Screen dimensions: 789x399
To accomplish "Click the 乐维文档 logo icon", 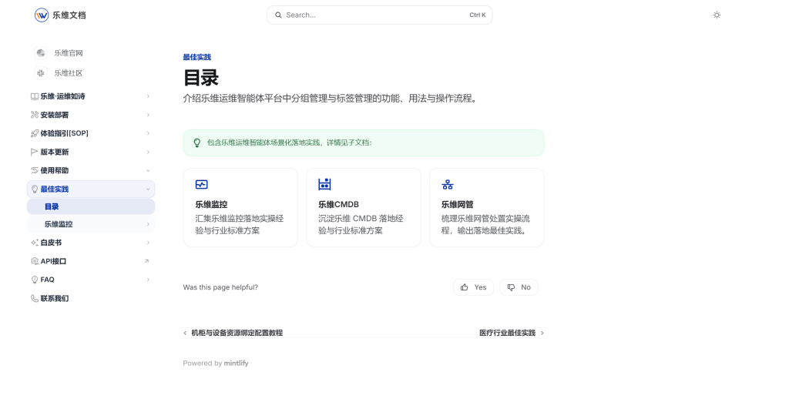I will click(x=42, y=15).
